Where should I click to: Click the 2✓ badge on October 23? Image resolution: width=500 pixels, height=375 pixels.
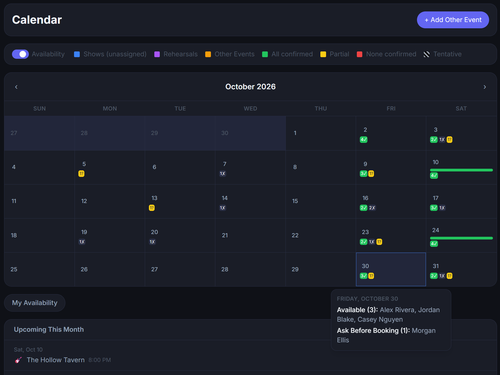364,242
